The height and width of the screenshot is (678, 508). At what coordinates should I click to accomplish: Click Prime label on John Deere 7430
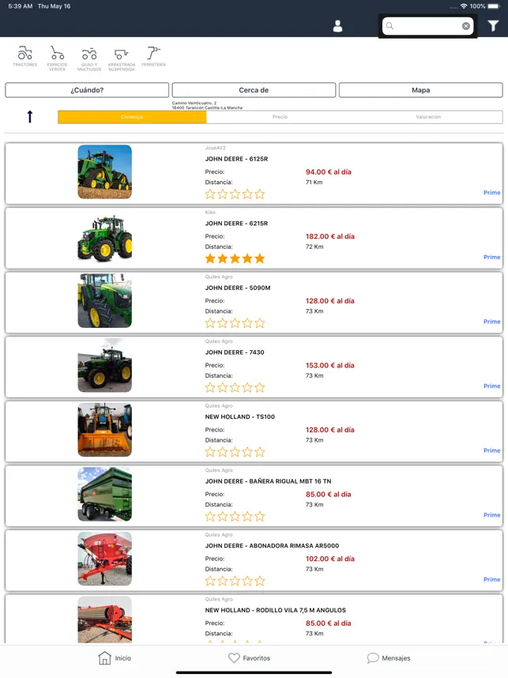click(x=491, y=386)
